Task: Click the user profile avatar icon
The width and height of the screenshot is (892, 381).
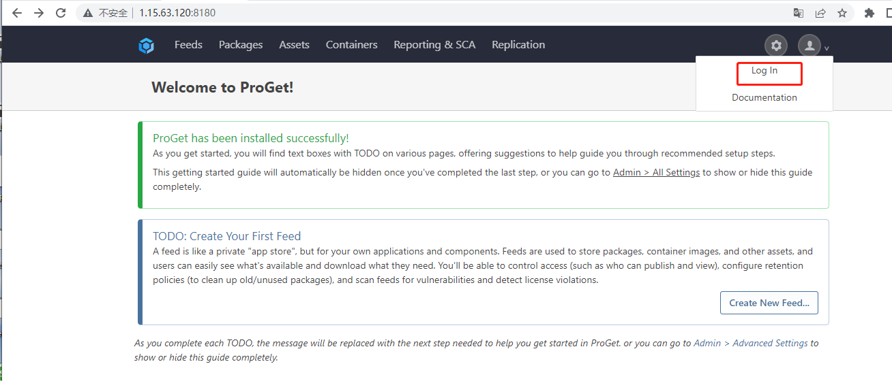Action: 809,46
